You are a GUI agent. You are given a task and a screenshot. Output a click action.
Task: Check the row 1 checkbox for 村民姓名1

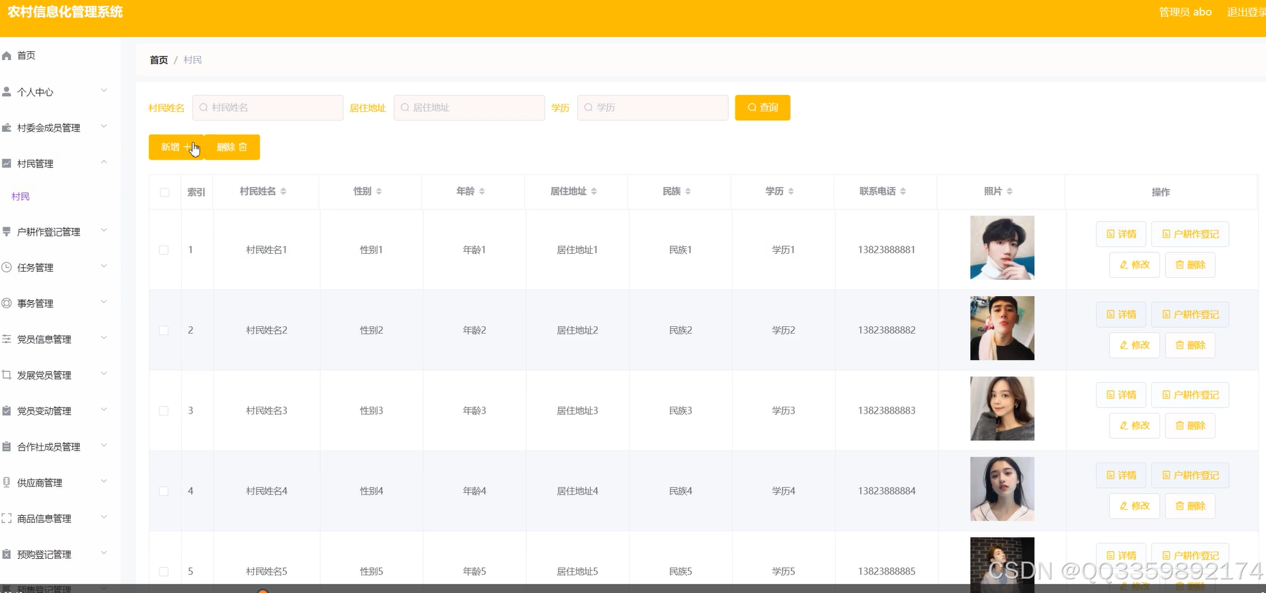[x=164, y=250]
